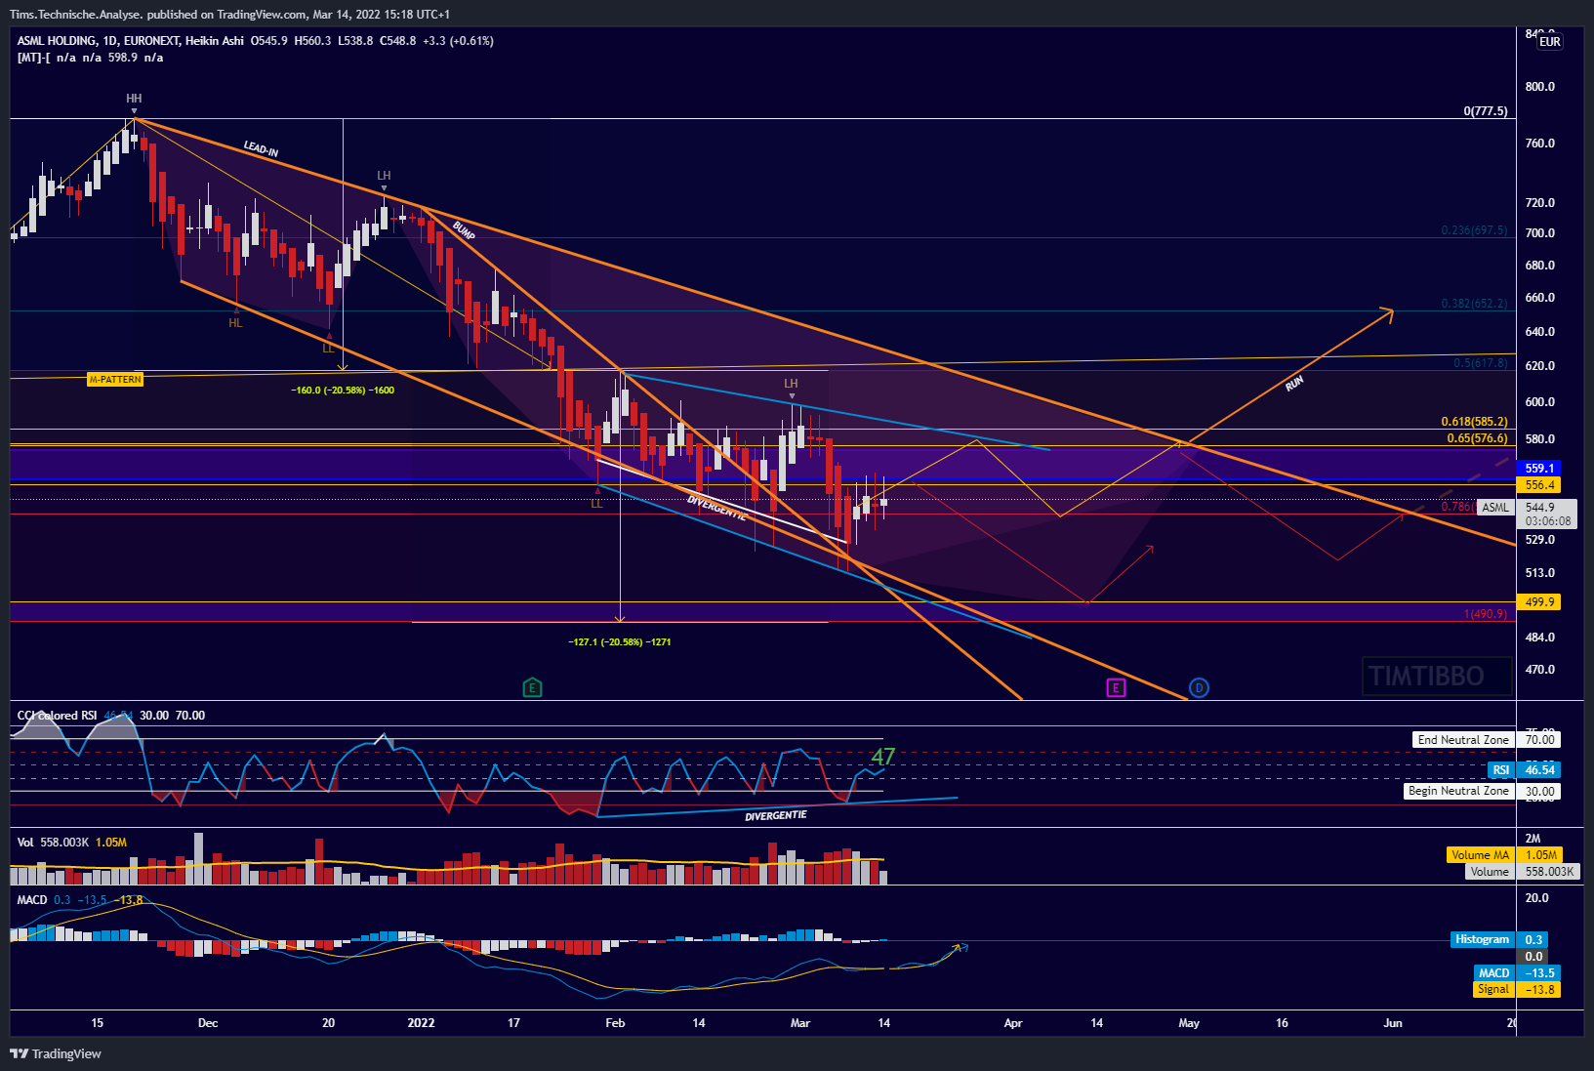The image size is (1594, 1071).
Task: Click the yellow 556.4 price tag
Action: tap(1538, 485)
